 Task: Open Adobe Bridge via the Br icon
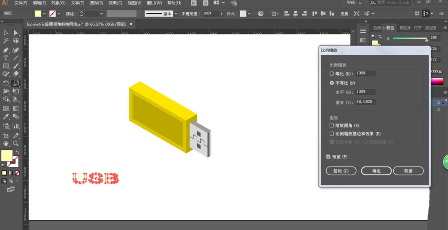coord(194,3)
